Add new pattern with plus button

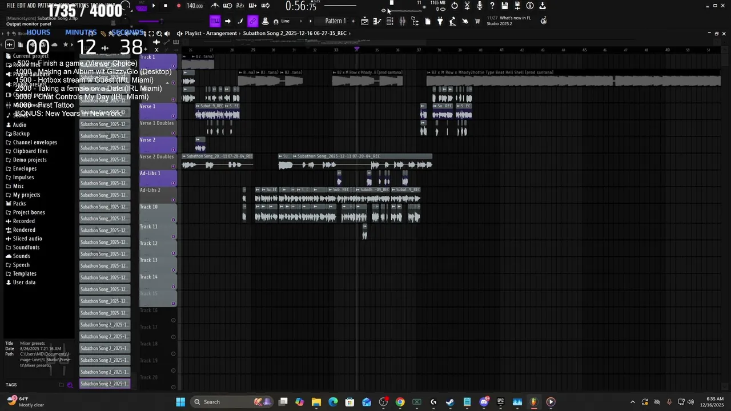[353, 21]
